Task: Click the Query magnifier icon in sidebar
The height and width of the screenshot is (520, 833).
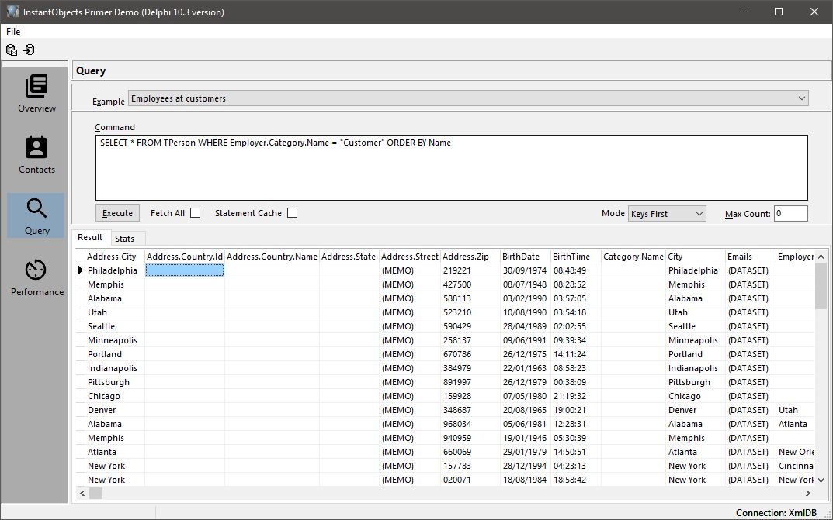Action: click(36, 208)
